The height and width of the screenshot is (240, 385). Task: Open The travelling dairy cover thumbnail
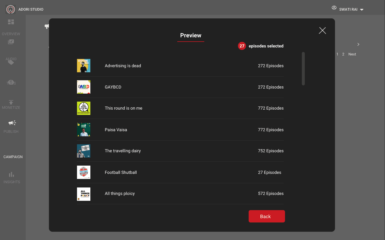pyautogui.click(x=84, y=151)
